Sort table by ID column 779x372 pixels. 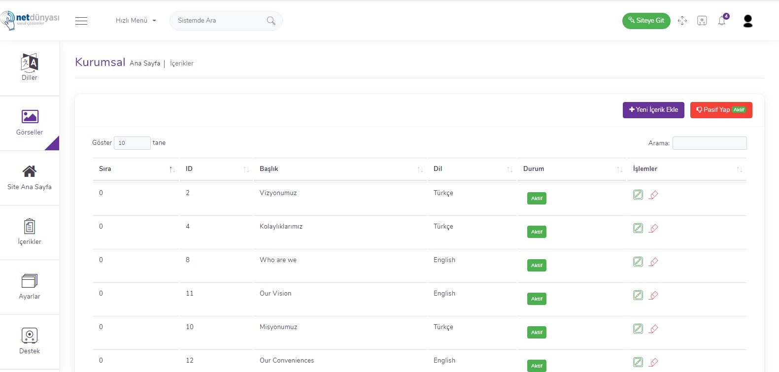tap(216, 169)
